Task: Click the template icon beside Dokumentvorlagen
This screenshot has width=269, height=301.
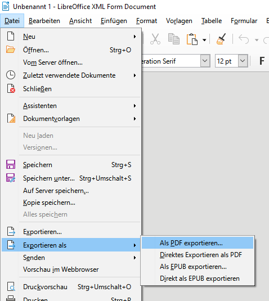Action: tap(11, 118)
